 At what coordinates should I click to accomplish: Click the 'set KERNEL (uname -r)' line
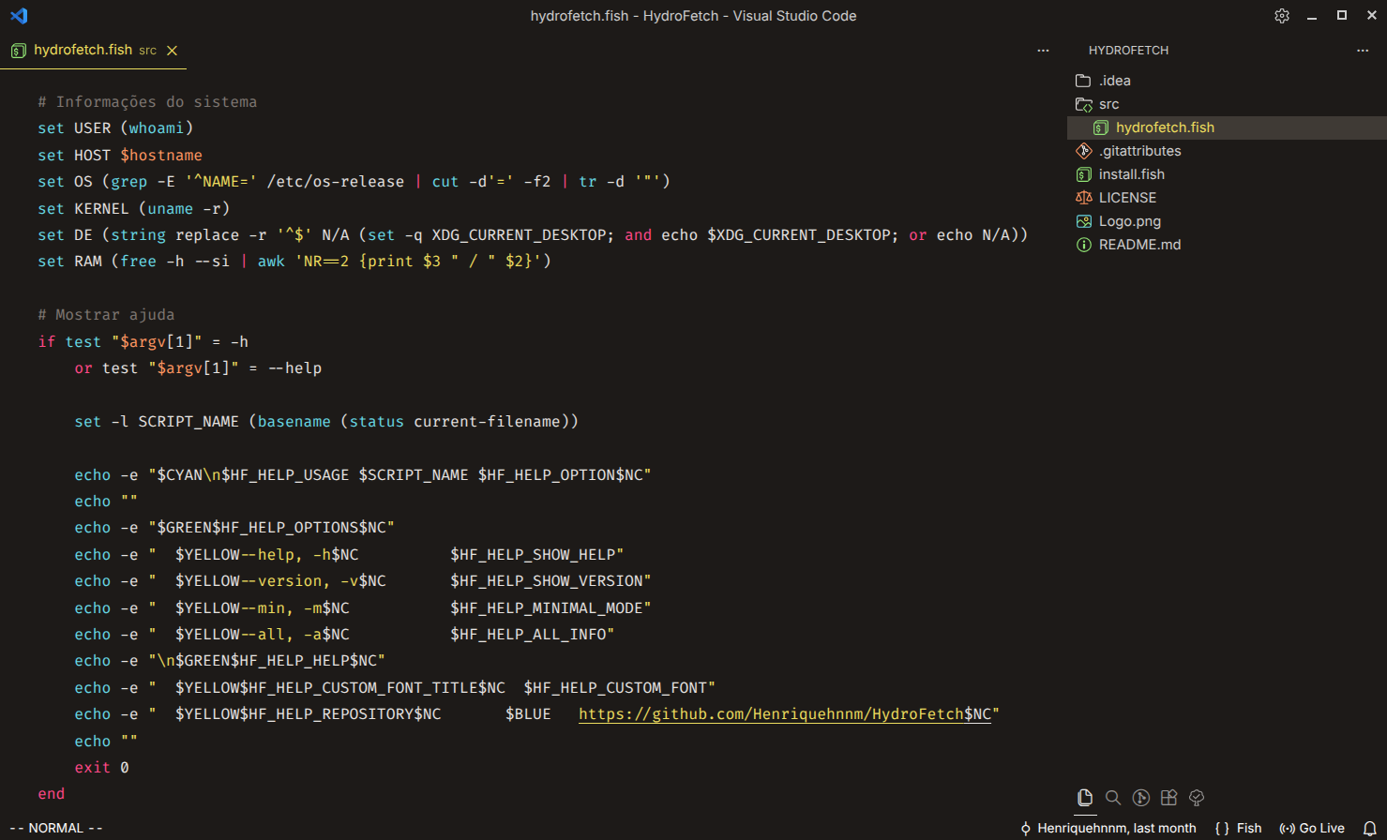click(x=134, y=209)
